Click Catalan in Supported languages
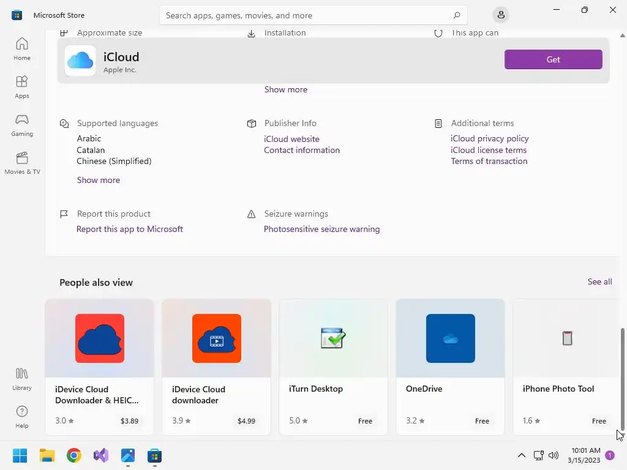The height and width of the screenshot is (470, 627). click(91, 151)
